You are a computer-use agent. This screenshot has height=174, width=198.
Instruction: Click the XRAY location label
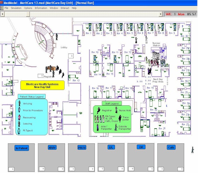[52, 148]
